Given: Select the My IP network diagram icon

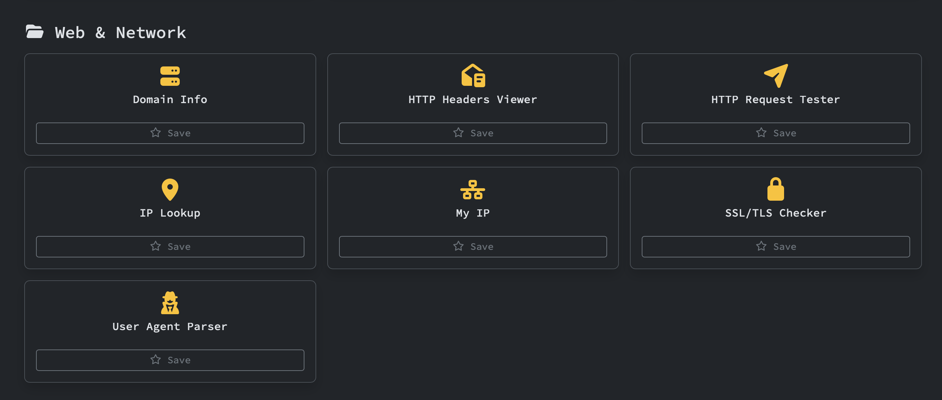Looking at the screenshot, I should 473,190.
